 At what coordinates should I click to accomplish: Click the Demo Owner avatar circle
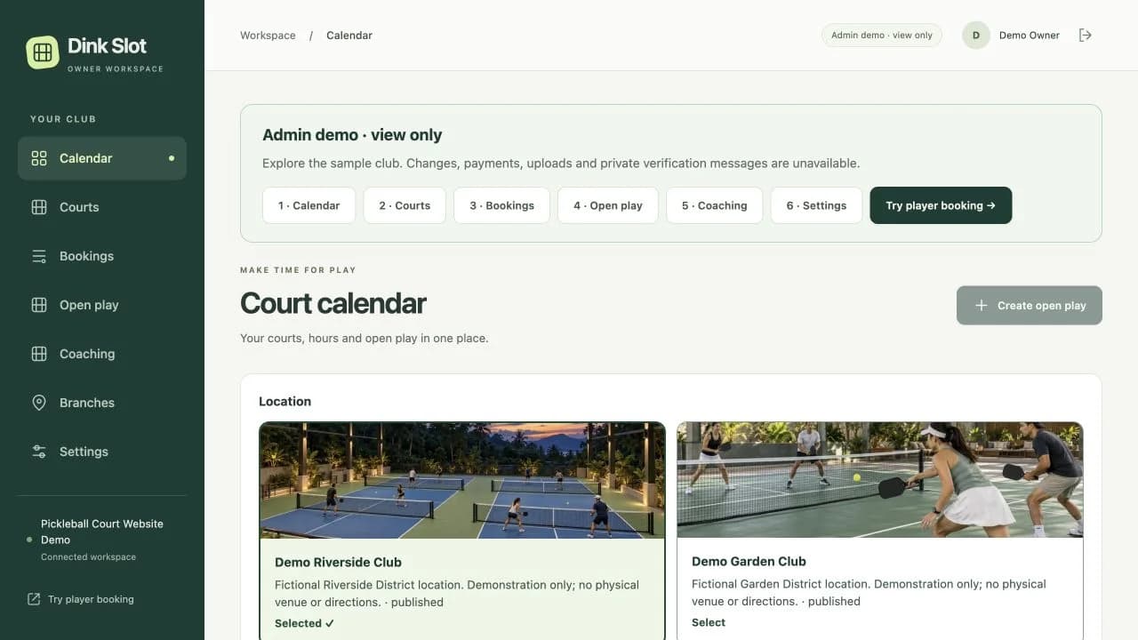[x=976, y=36]
